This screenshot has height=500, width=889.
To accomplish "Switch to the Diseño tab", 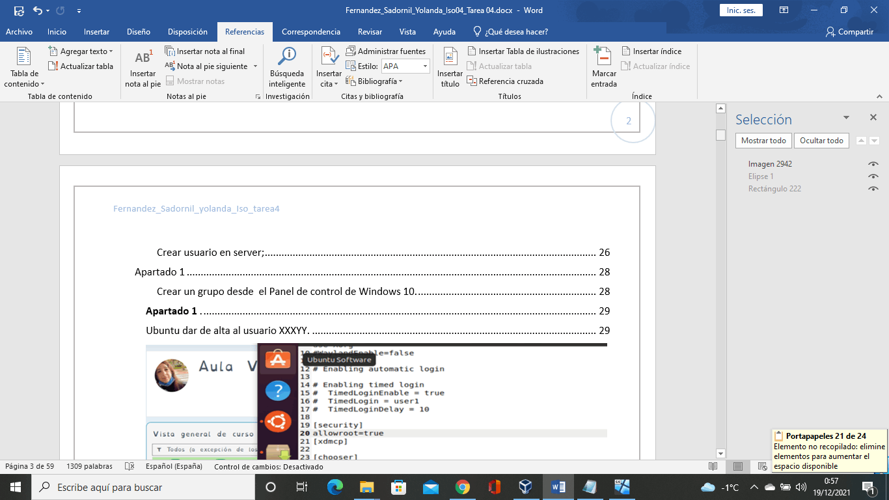I will (139, 32).
